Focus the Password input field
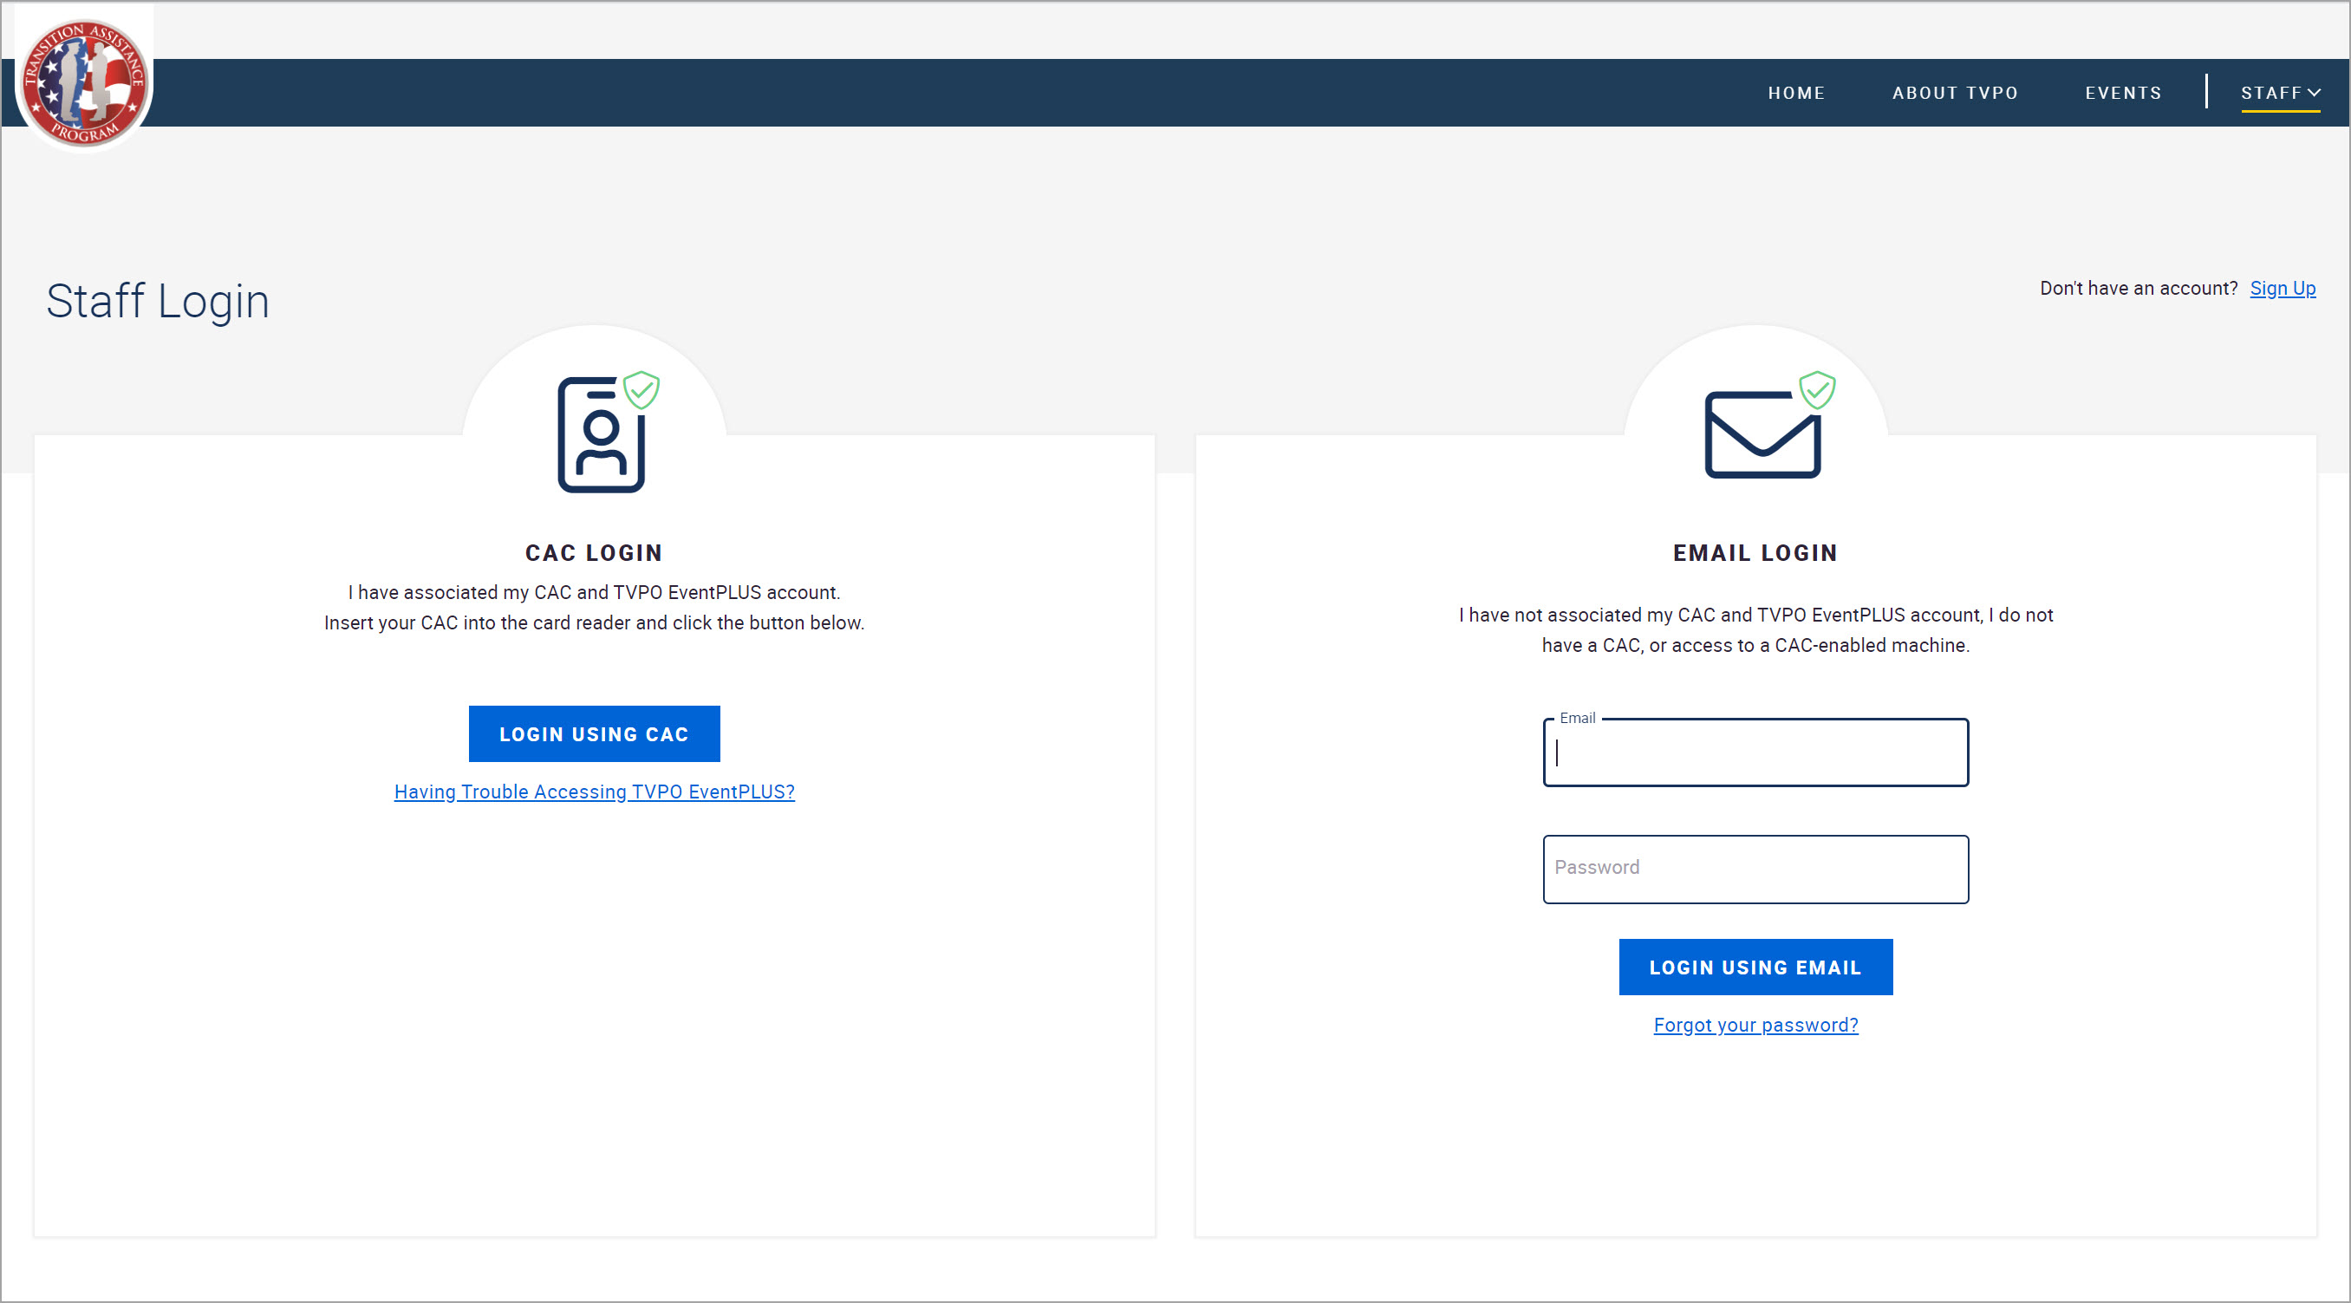The width and height of the screenshot is (2351, 1303). point(1755,868)
